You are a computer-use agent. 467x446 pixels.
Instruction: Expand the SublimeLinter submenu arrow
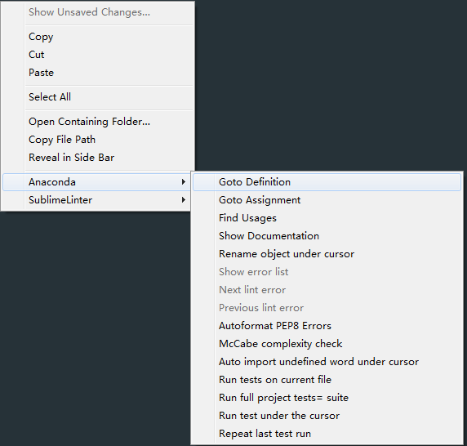click(x=184, y=200)
